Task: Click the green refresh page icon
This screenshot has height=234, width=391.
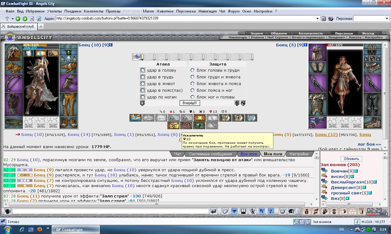Action: tap(39, 19)
